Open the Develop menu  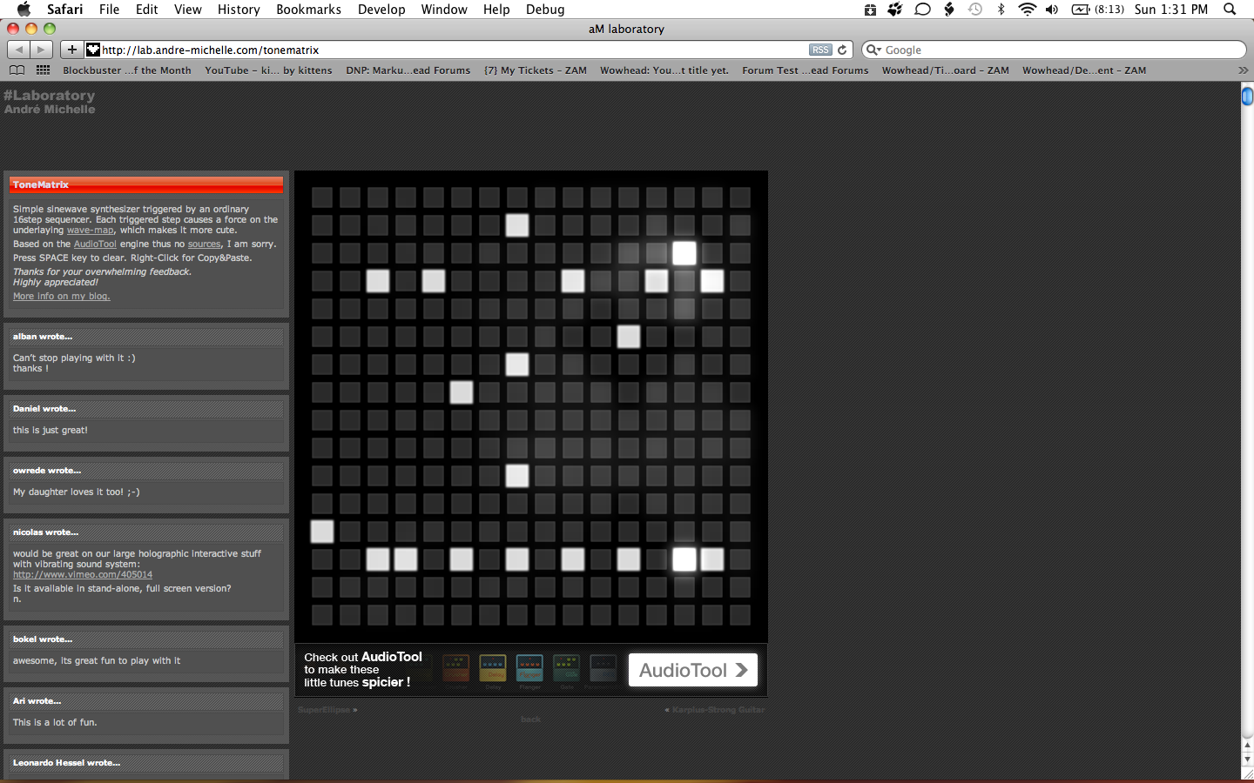click(381, 10)
